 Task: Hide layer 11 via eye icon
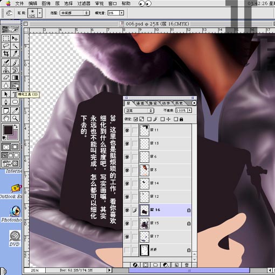127,130
